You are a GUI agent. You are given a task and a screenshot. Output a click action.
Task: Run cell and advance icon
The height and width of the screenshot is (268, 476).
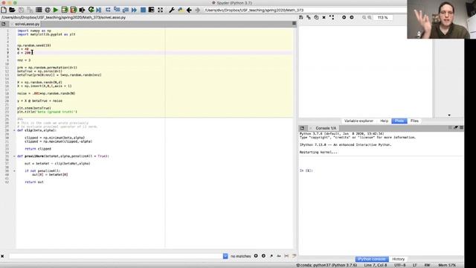(73, 10)
